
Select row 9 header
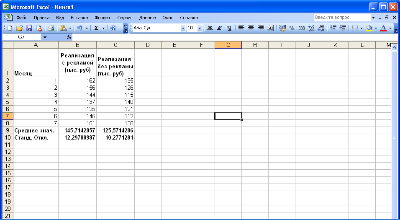tap(8, 131)
